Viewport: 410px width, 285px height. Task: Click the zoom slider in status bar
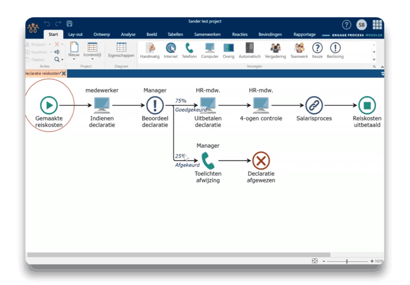tap(347, 261)
